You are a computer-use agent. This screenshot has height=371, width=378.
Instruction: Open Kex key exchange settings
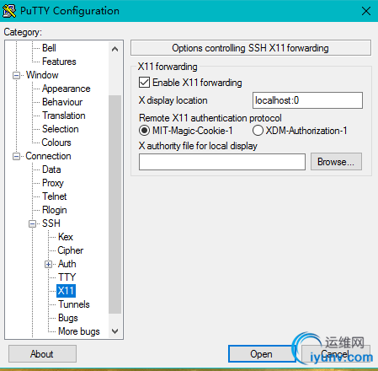coord(66,237)
